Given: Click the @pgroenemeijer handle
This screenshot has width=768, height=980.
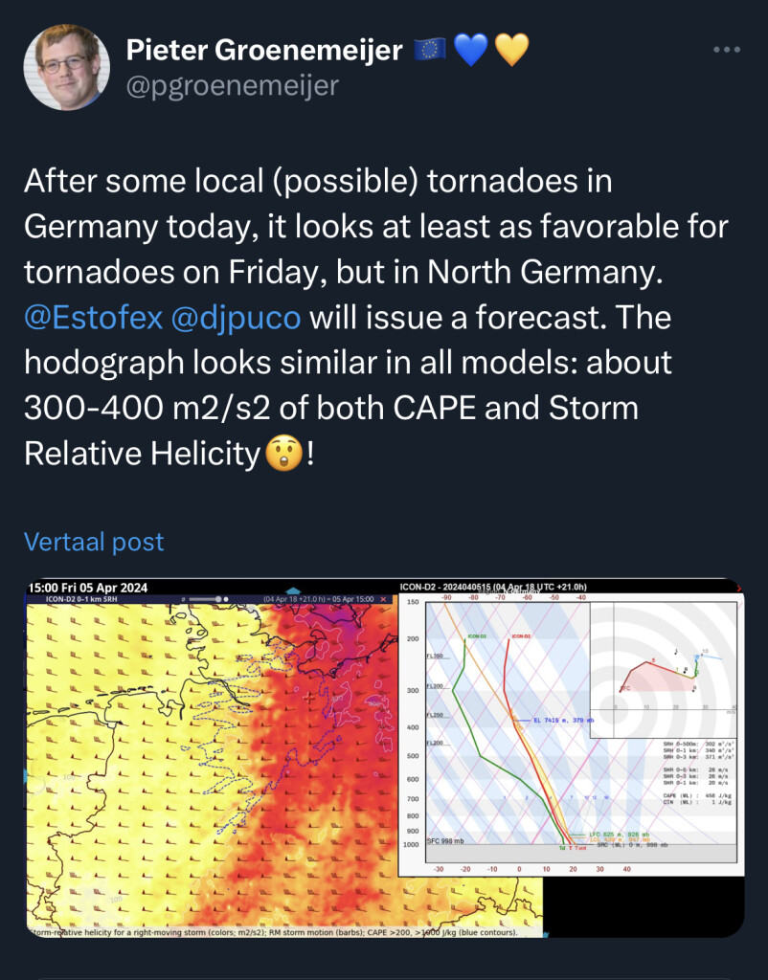Looking at the screenshot, I should click(x=232, y=85).
